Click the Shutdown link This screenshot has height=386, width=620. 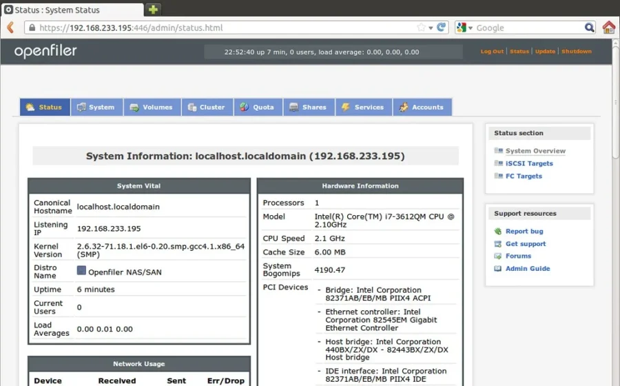[x=577, y=52]
